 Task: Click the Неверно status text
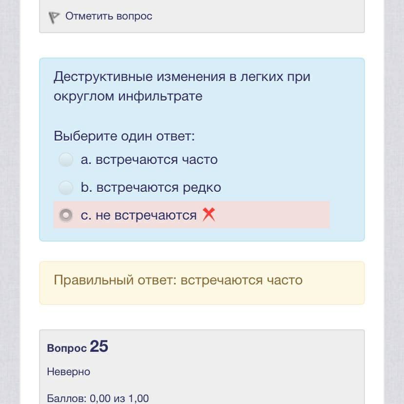(68, 372)
